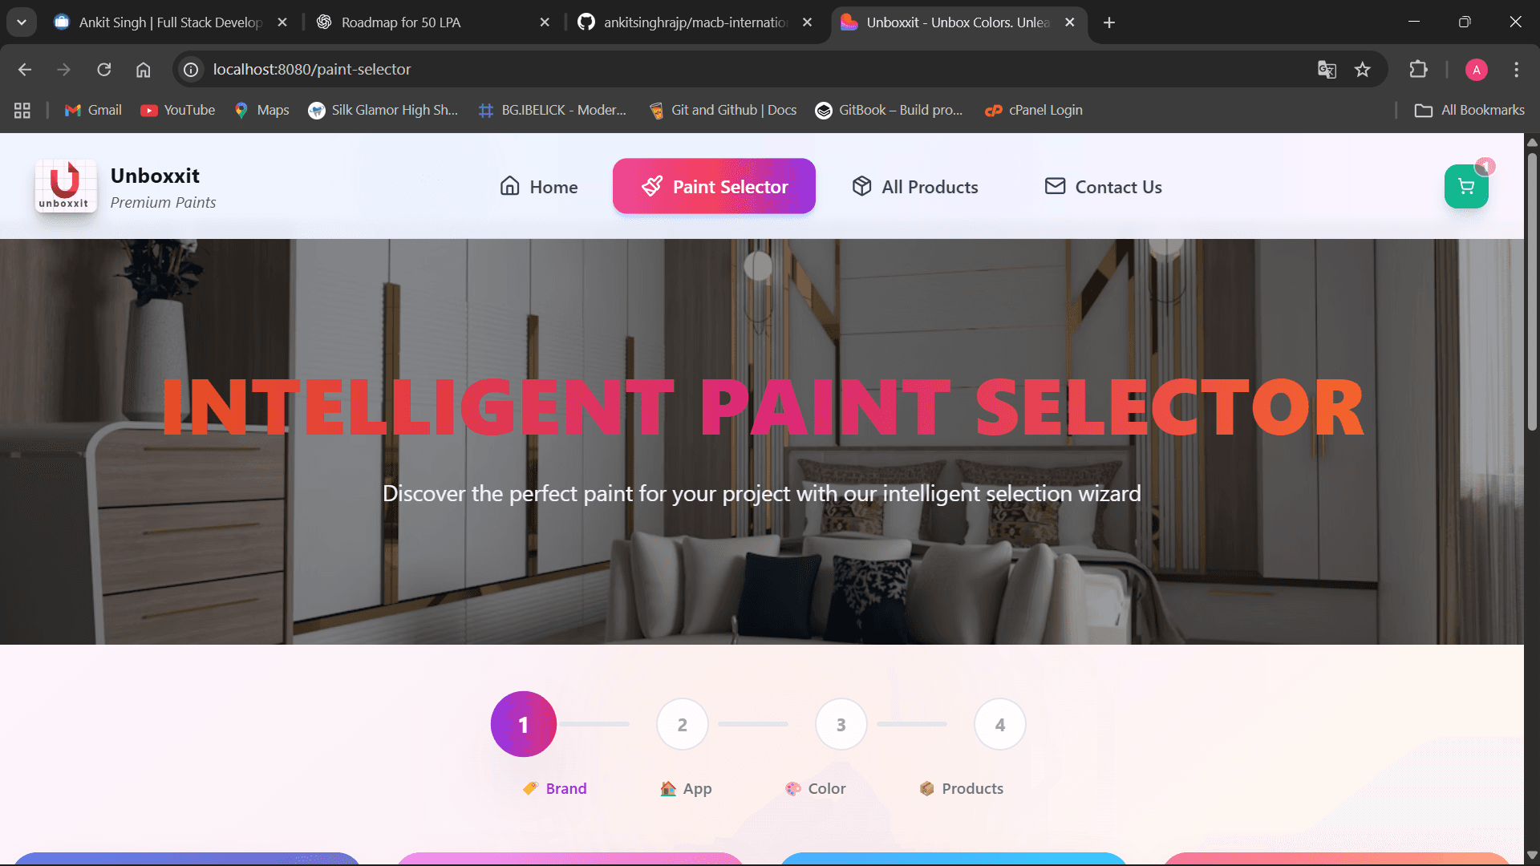This screenshot has width=1540, height=866.
Task: Bookmark this page with the star icon
Action: (x=1363, y=70)
